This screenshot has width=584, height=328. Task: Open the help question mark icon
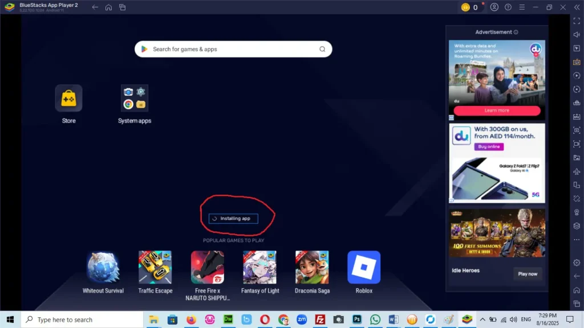tap(508, 7)
